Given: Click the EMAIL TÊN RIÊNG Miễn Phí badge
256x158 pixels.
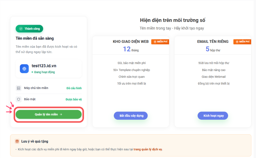Looking at the screenshot, I should tap(242, 42).
